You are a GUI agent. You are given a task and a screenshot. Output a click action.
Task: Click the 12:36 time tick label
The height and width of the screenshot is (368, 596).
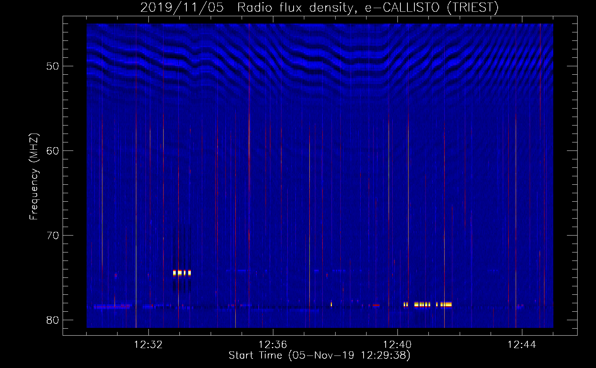click(273, 345)
